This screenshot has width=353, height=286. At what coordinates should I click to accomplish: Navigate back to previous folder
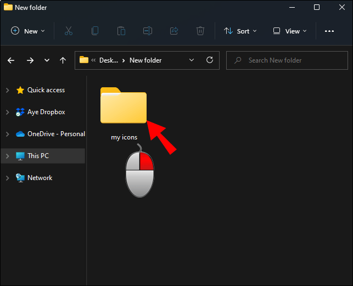[x=11, y=60]
